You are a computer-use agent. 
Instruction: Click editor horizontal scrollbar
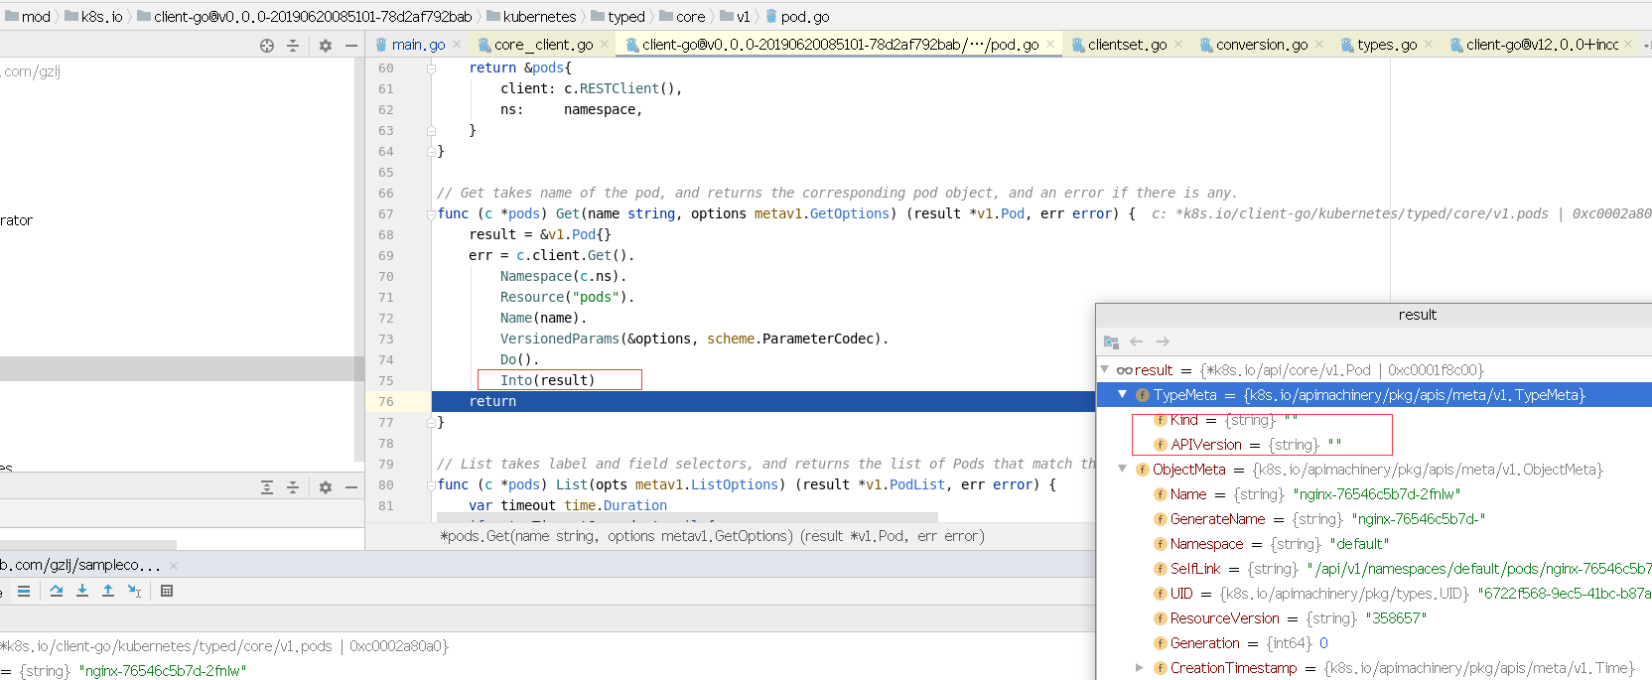(x=687, y=516)
